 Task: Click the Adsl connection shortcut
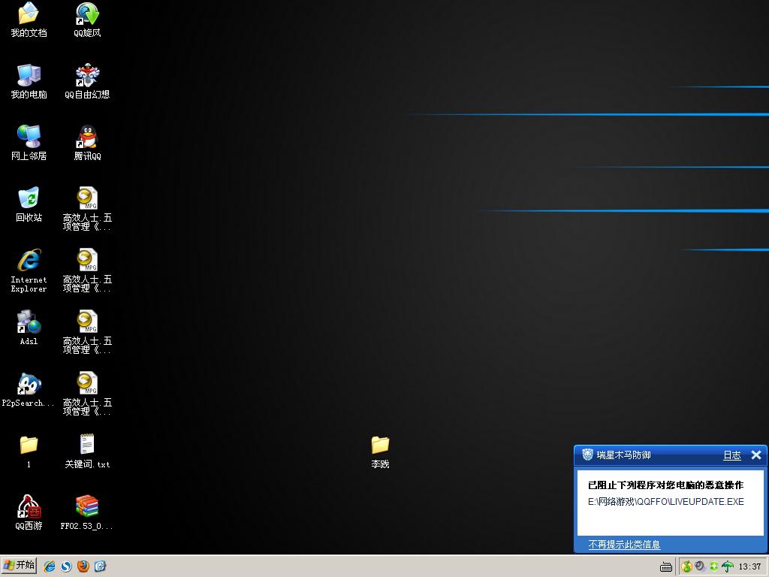[x=29, y=328]
